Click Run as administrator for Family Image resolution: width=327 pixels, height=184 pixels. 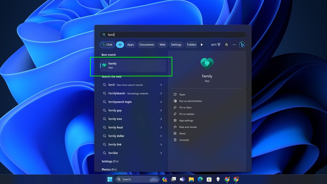190,101
